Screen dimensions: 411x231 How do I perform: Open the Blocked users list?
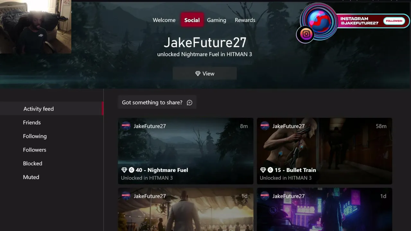[32, 163]
